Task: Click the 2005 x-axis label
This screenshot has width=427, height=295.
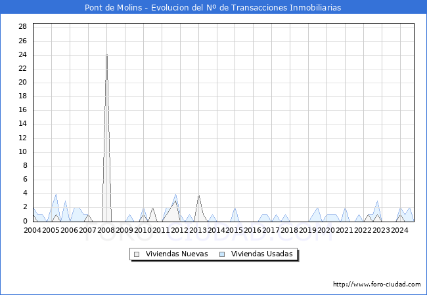Action: click(51, 230)
